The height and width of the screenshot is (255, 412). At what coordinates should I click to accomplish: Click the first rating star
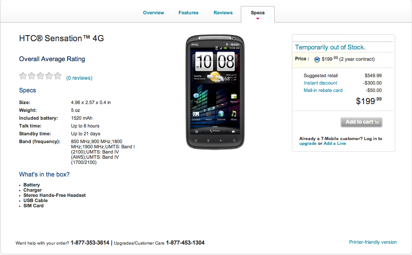[x=23, y=76]
